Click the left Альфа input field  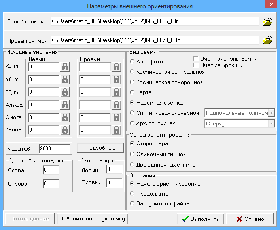point(44,105)
